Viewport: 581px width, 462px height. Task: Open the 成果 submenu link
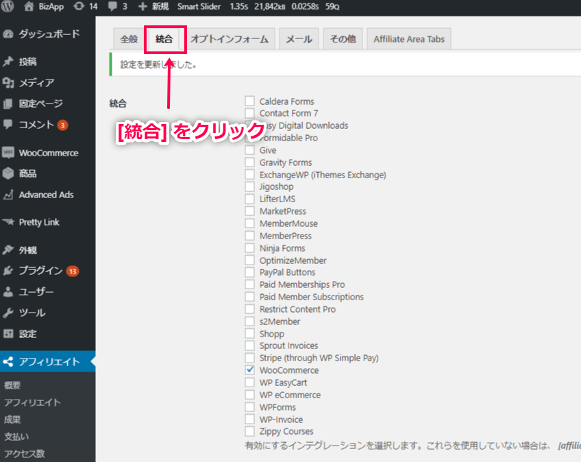12,420
